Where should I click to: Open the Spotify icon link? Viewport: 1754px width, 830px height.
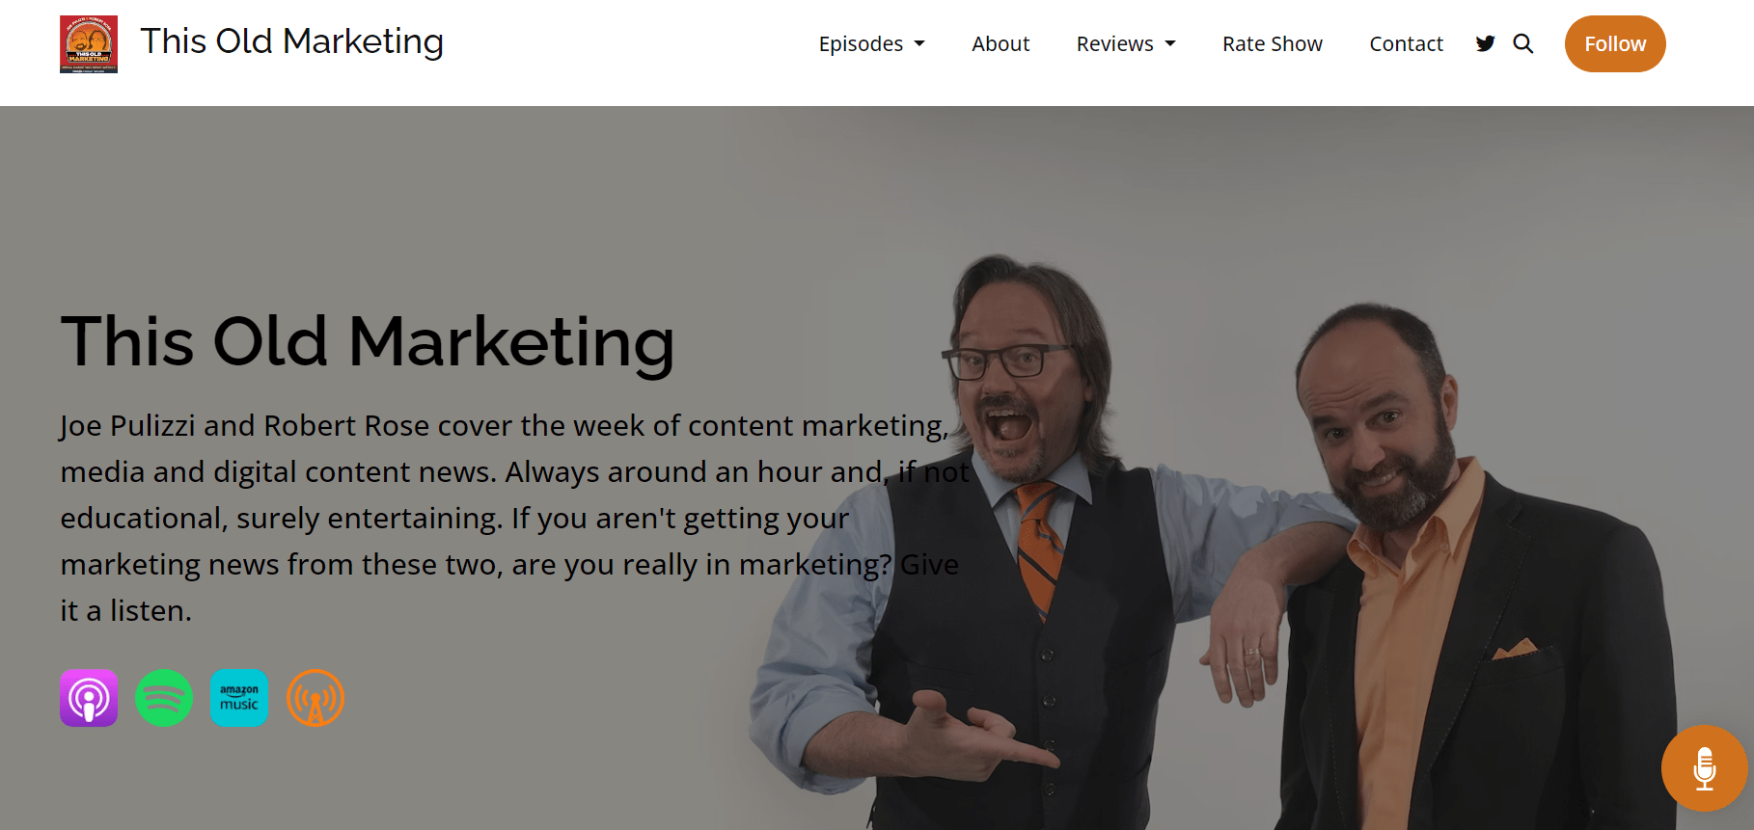tap(164, 698)
